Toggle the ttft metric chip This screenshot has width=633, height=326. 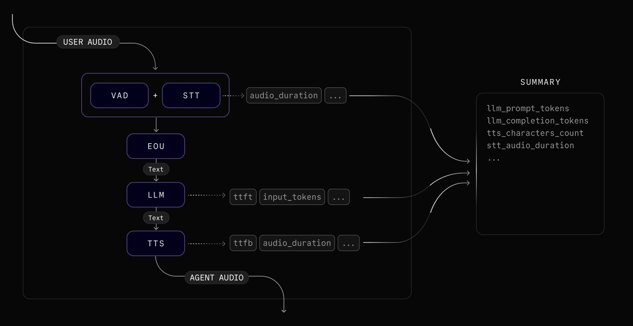tap(243, 197)
